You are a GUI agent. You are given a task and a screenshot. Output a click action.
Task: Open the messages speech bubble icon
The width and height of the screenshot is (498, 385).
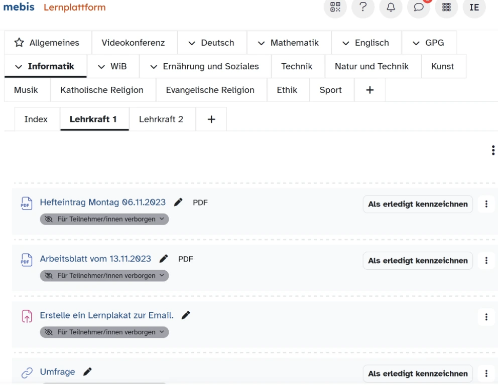tap(418, 8)
